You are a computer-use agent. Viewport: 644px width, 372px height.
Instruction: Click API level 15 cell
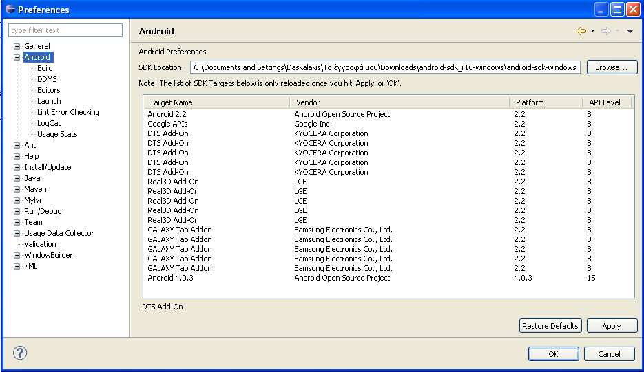point(591,278)
